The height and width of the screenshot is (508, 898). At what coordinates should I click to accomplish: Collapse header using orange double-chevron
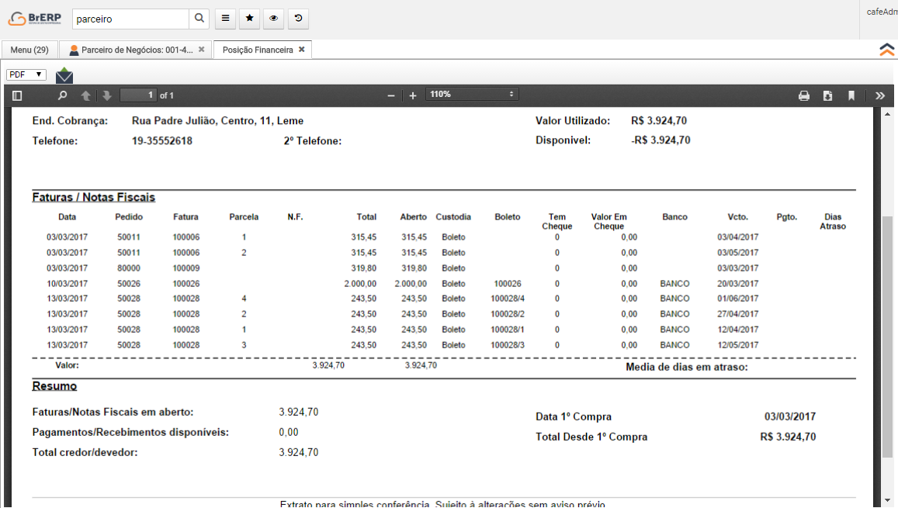point(886,50)
